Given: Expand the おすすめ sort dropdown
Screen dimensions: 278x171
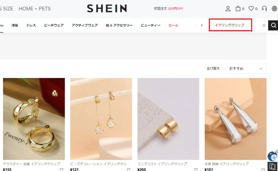Looking at the screenshot, I should tap(246, 69).
